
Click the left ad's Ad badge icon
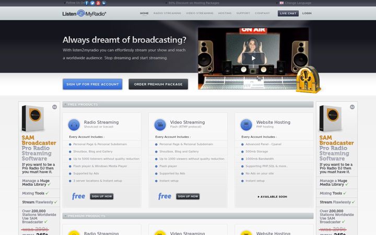coord(55,107)
